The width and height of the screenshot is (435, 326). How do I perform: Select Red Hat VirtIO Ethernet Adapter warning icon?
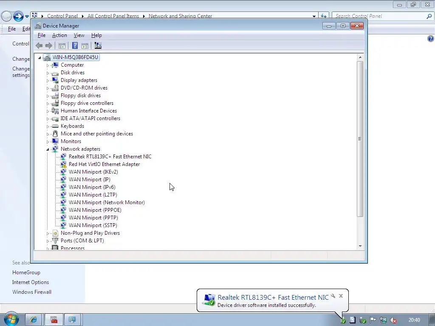[64, 164]
